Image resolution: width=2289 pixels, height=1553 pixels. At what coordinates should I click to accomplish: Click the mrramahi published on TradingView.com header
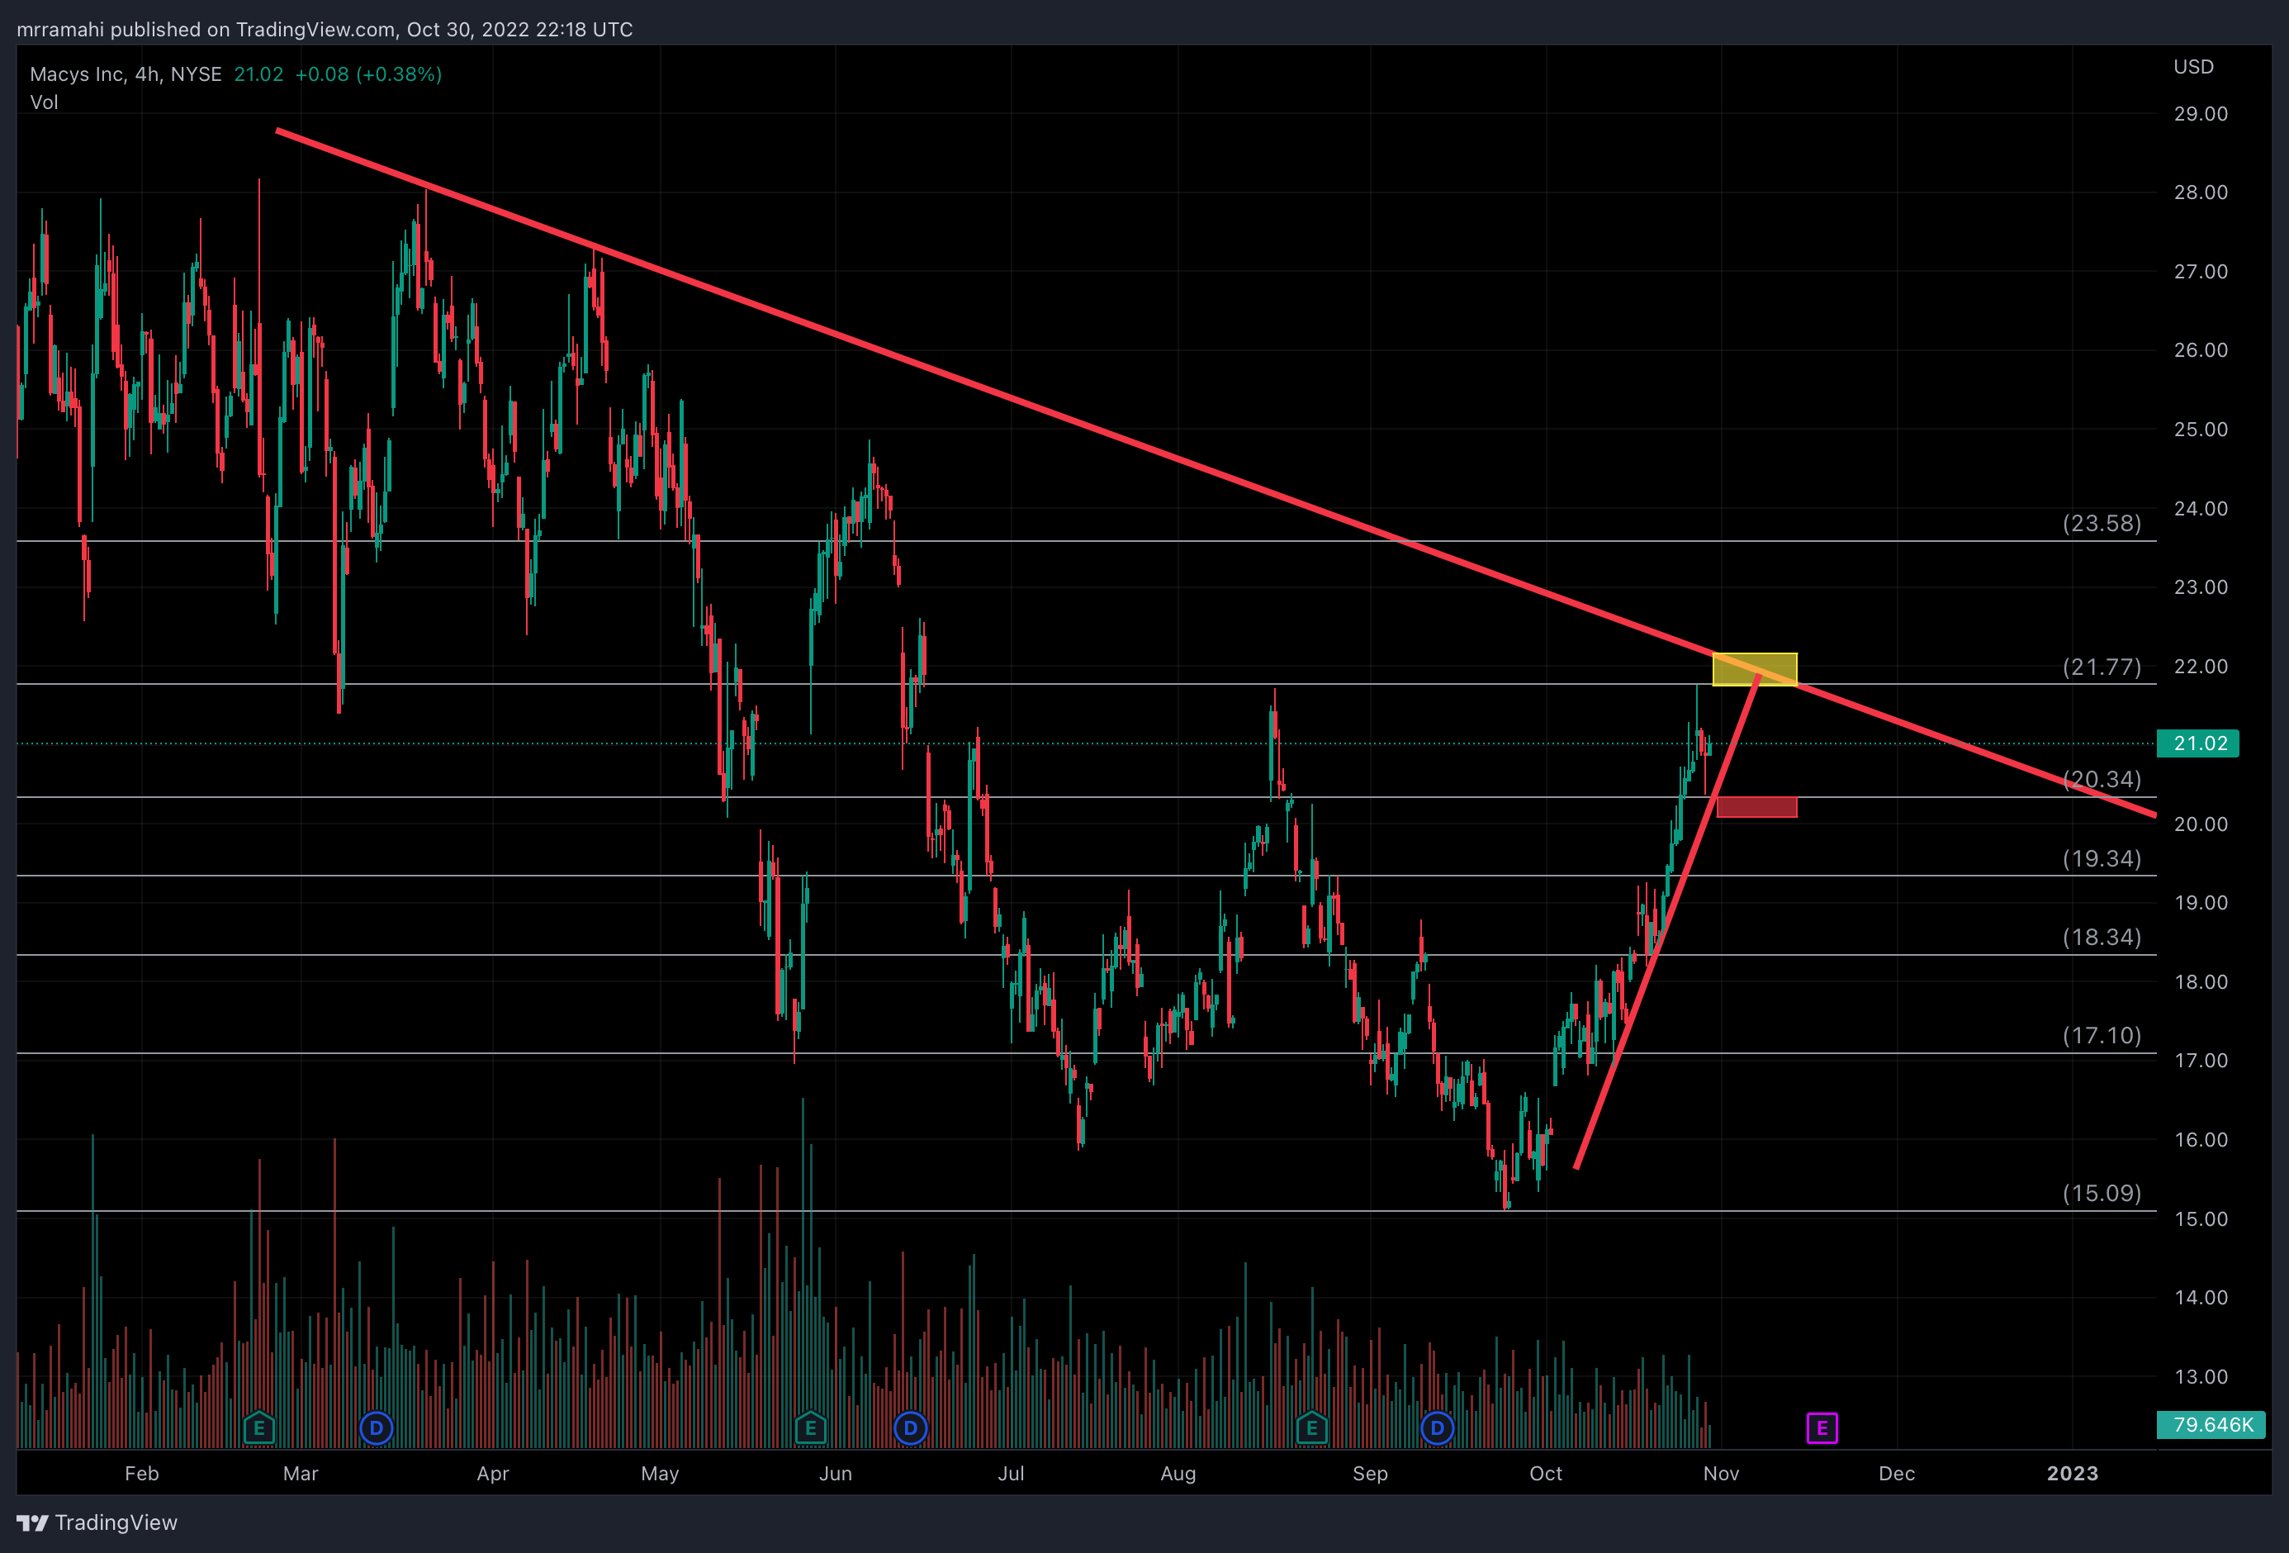click(x=325, y=30)
